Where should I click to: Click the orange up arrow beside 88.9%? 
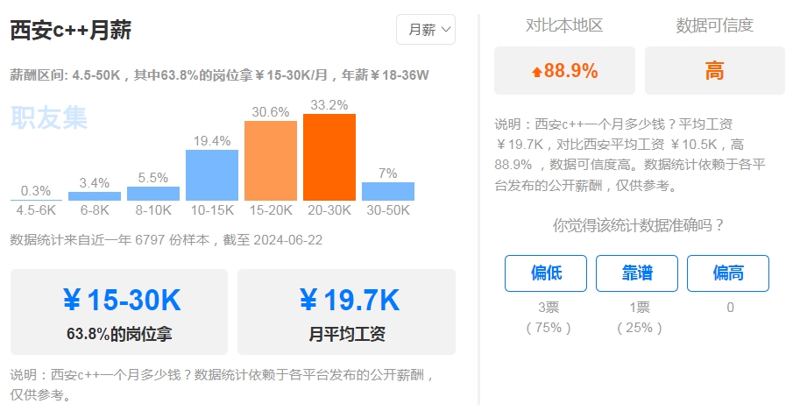(x=536, y=72)
